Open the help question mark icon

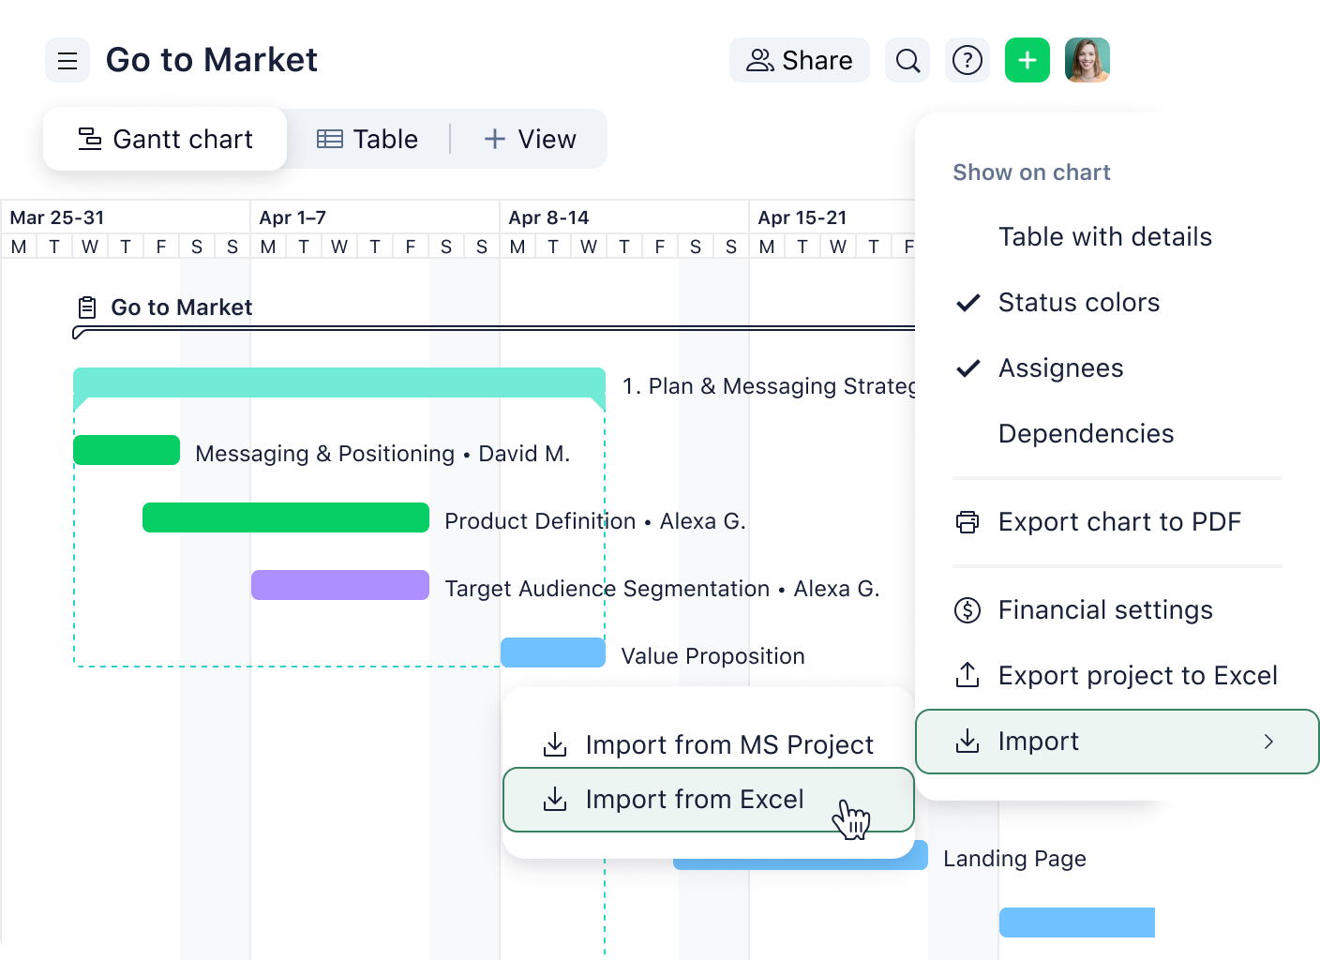point(967,60)
